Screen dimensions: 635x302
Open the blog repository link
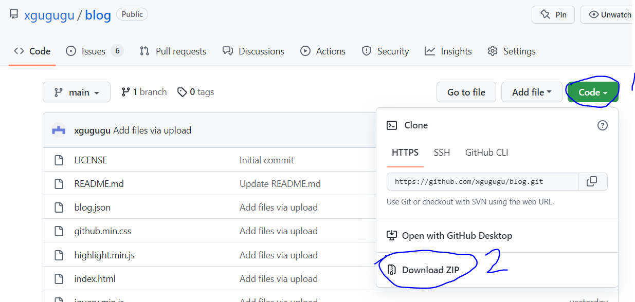tap(98, 15)
